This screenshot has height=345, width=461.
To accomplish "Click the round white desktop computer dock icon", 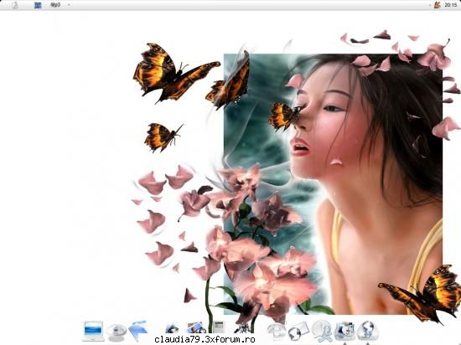I will click(117, 332).
